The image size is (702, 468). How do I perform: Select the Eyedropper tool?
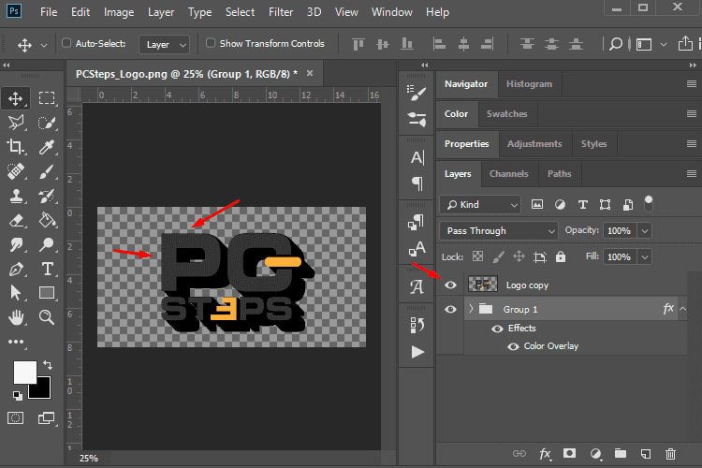47,146
